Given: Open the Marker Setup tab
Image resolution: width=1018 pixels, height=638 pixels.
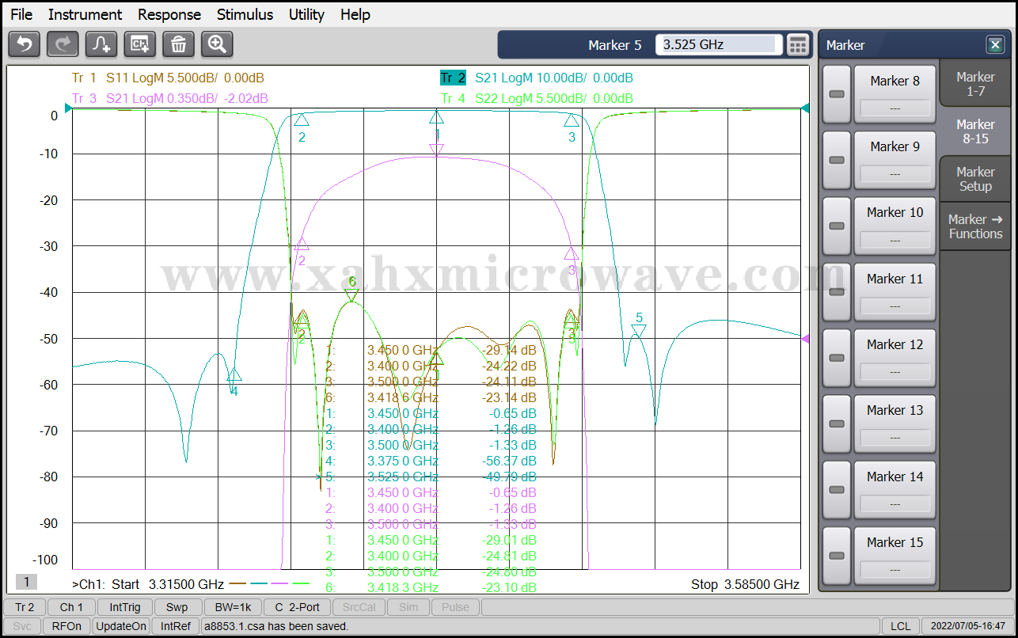Looking at the screenshot, I should pyautogui.click(x=975, y=179).
